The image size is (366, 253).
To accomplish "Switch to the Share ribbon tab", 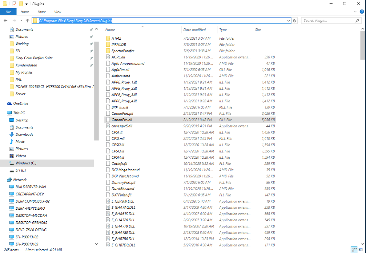I will pos(42,12).
